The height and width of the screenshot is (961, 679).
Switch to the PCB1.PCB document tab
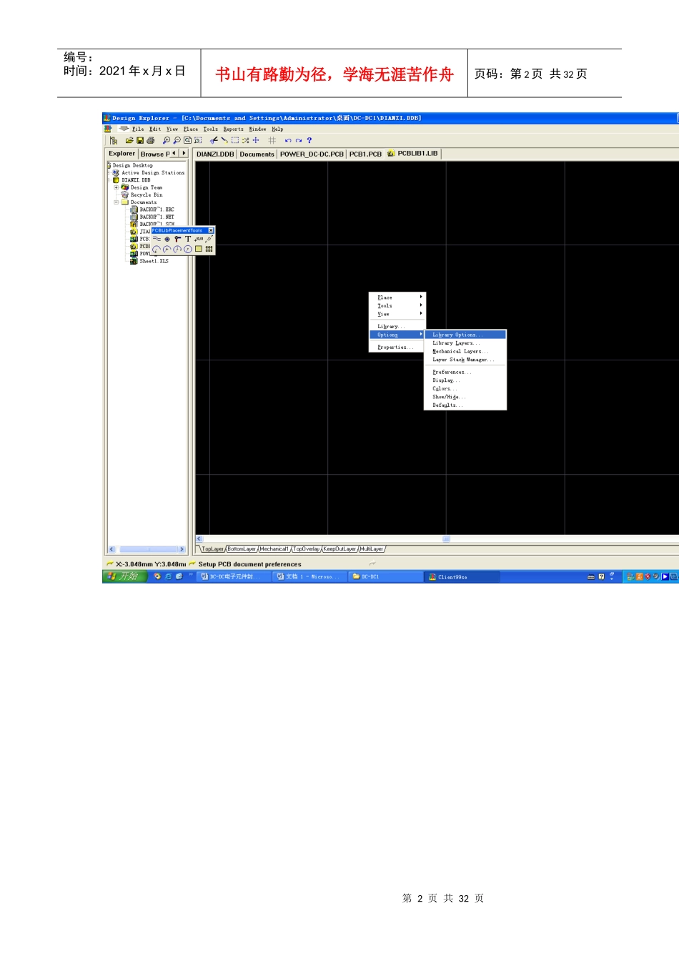pyautogui.click(x=365, y=154)
